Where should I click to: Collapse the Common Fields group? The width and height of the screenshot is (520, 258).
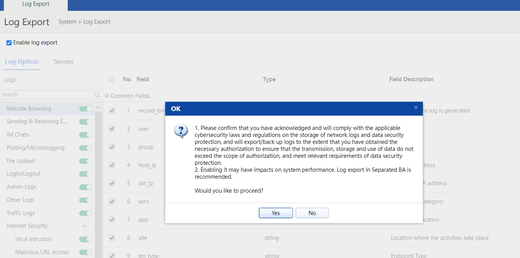tap(106, 96)
